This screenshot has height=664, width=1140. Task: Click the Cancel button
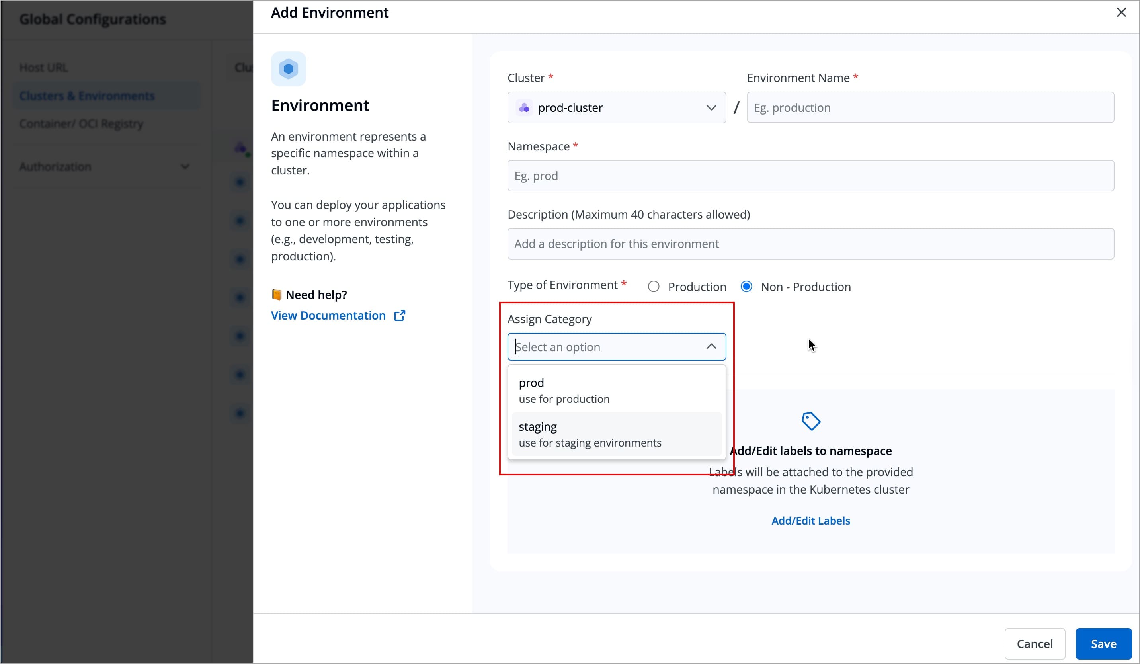click(1034, 643)
